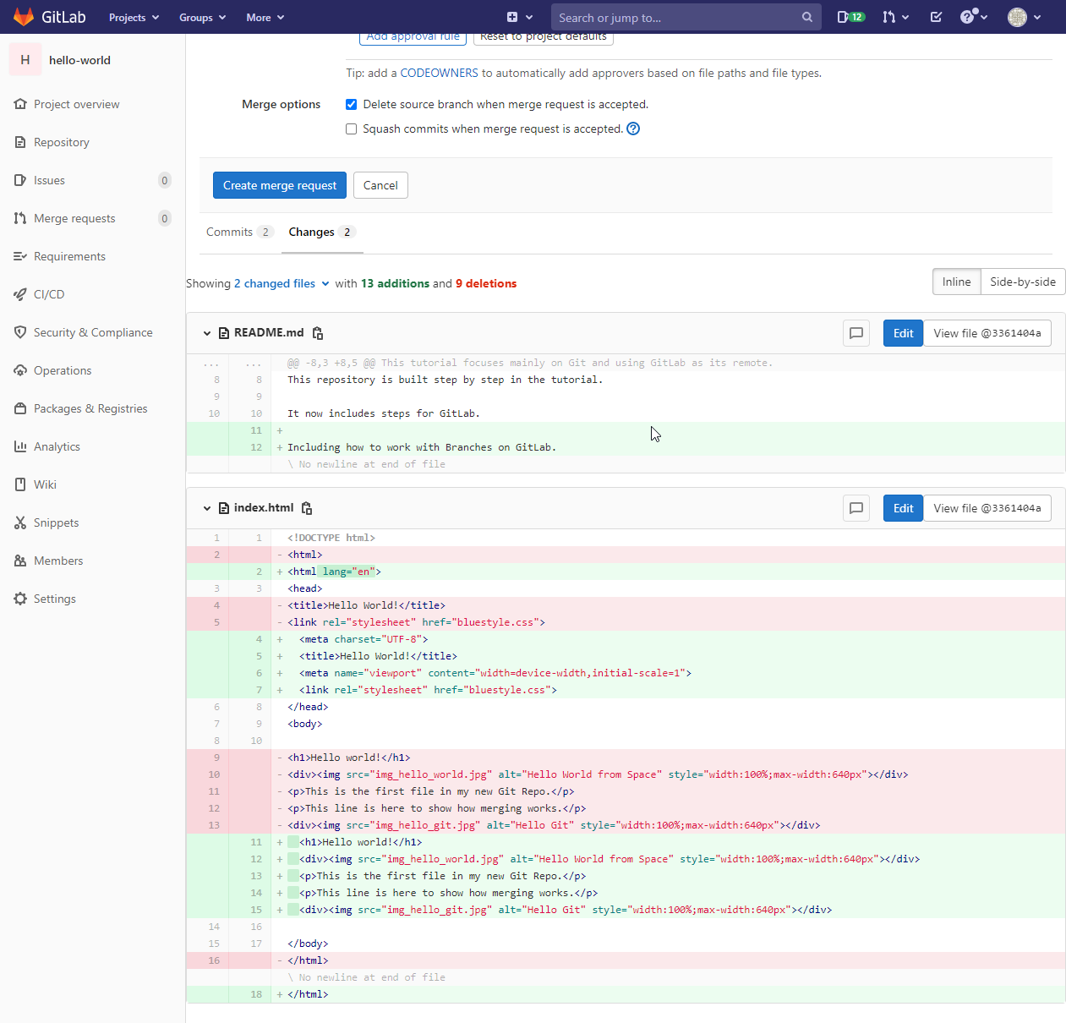Open CI/CD in the sidebar
The height and width of the screenshot is (1023, 1066).
49,294
